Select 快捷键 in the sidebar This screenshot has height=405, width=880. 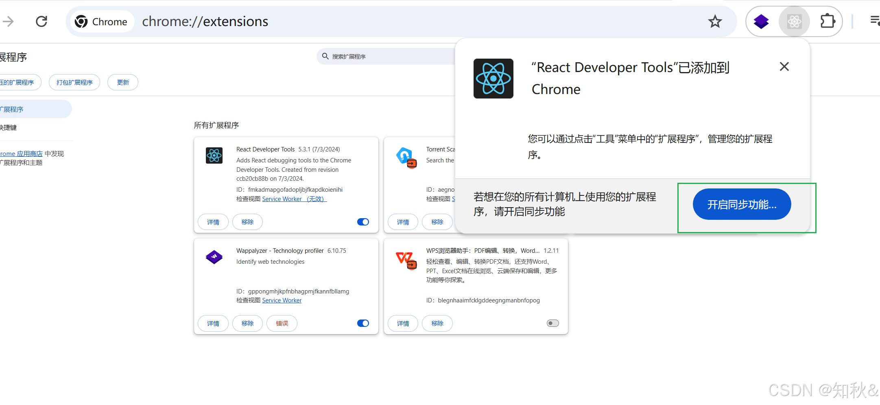[8, 127]
